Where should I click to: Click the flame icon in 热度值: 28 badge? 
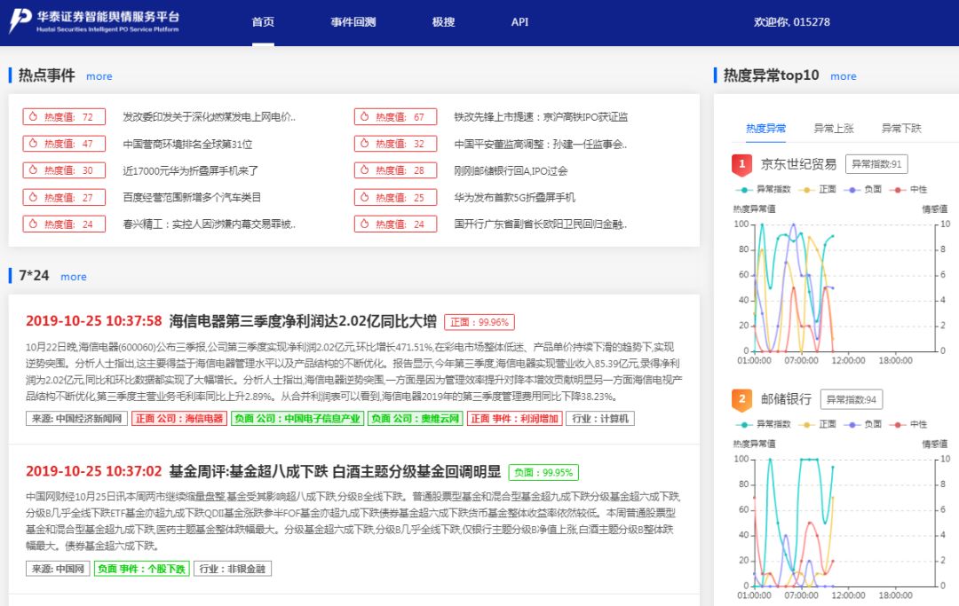click(x=365, y=169)
